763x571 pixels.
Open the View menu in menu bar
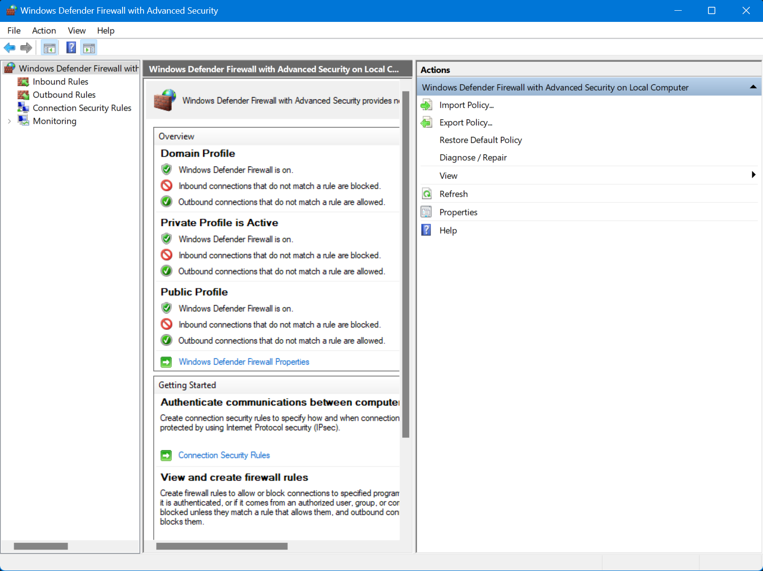(x=77, y=31)
